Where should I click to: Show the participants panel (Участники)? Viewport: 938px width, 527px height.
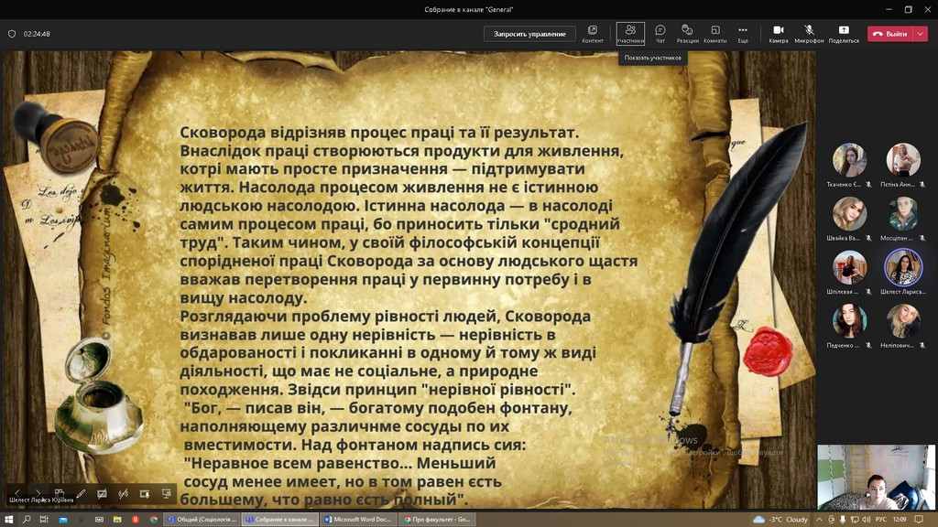tap(630, 34)
